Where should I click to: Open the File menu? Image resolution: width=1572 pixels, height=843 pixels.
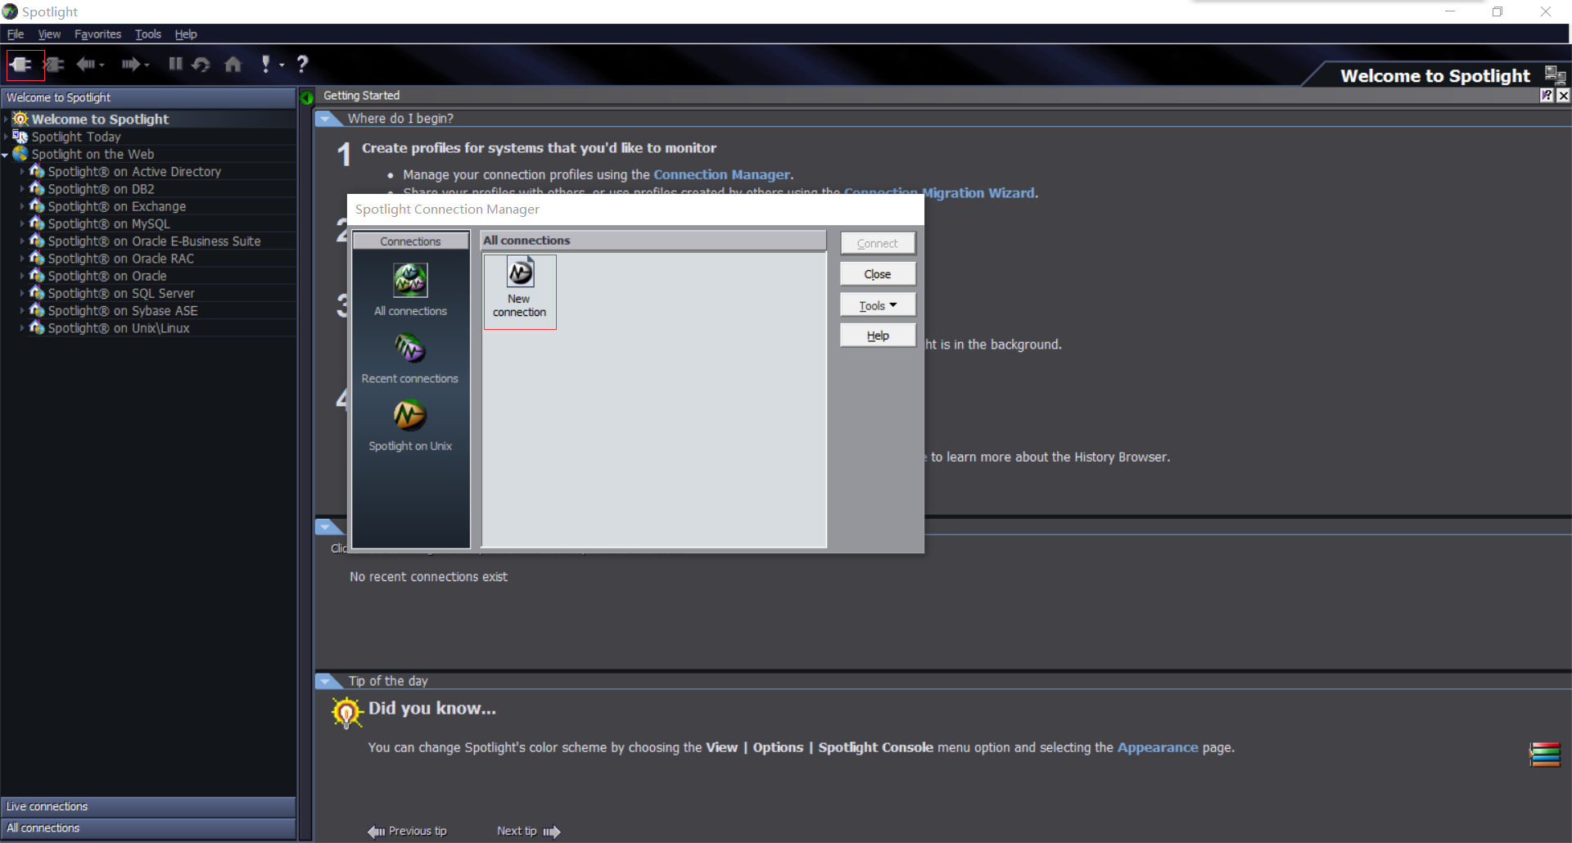[x=16, y=34]
